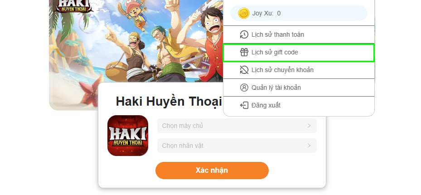
Task: Click the crossed arrows icon for chuyển khoản
Action: (244, 70)
